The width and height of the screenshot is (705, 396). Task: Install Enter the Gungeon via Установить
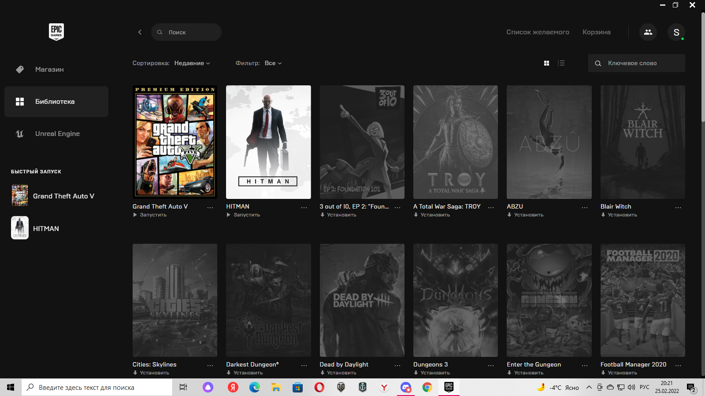coord(525,373)
